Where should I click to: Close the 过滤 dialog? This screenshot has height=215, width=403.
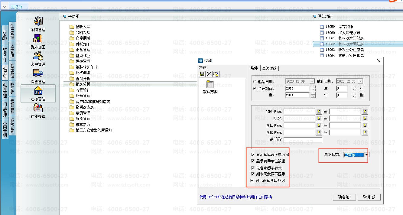pyautogui.click(x=379, y=61)
